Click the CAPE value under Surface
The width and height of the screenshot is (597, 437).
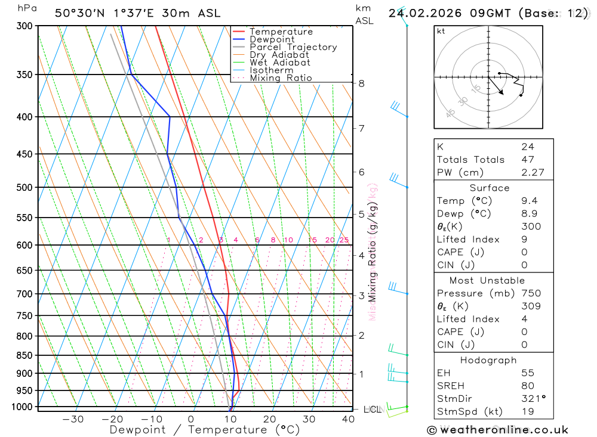[x=524, y=252]
